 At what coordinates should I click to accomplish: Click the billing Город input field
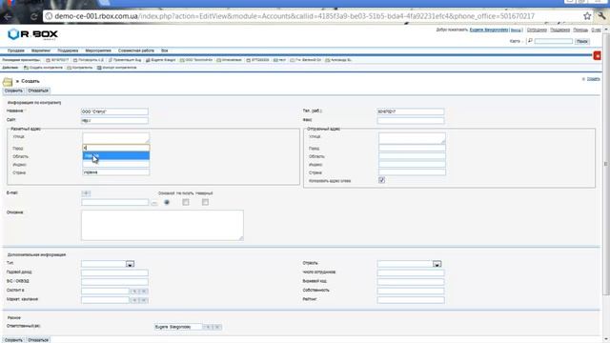click(x=116, y=148)
